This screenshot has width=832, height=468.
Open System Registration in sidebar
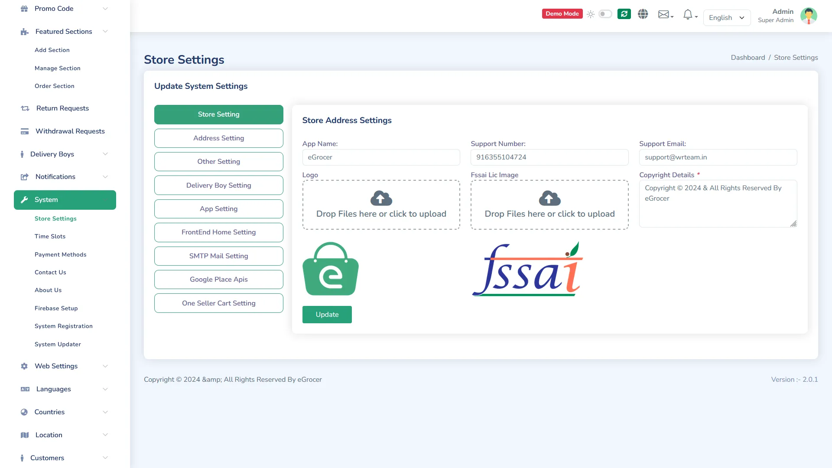click(64, 326)
